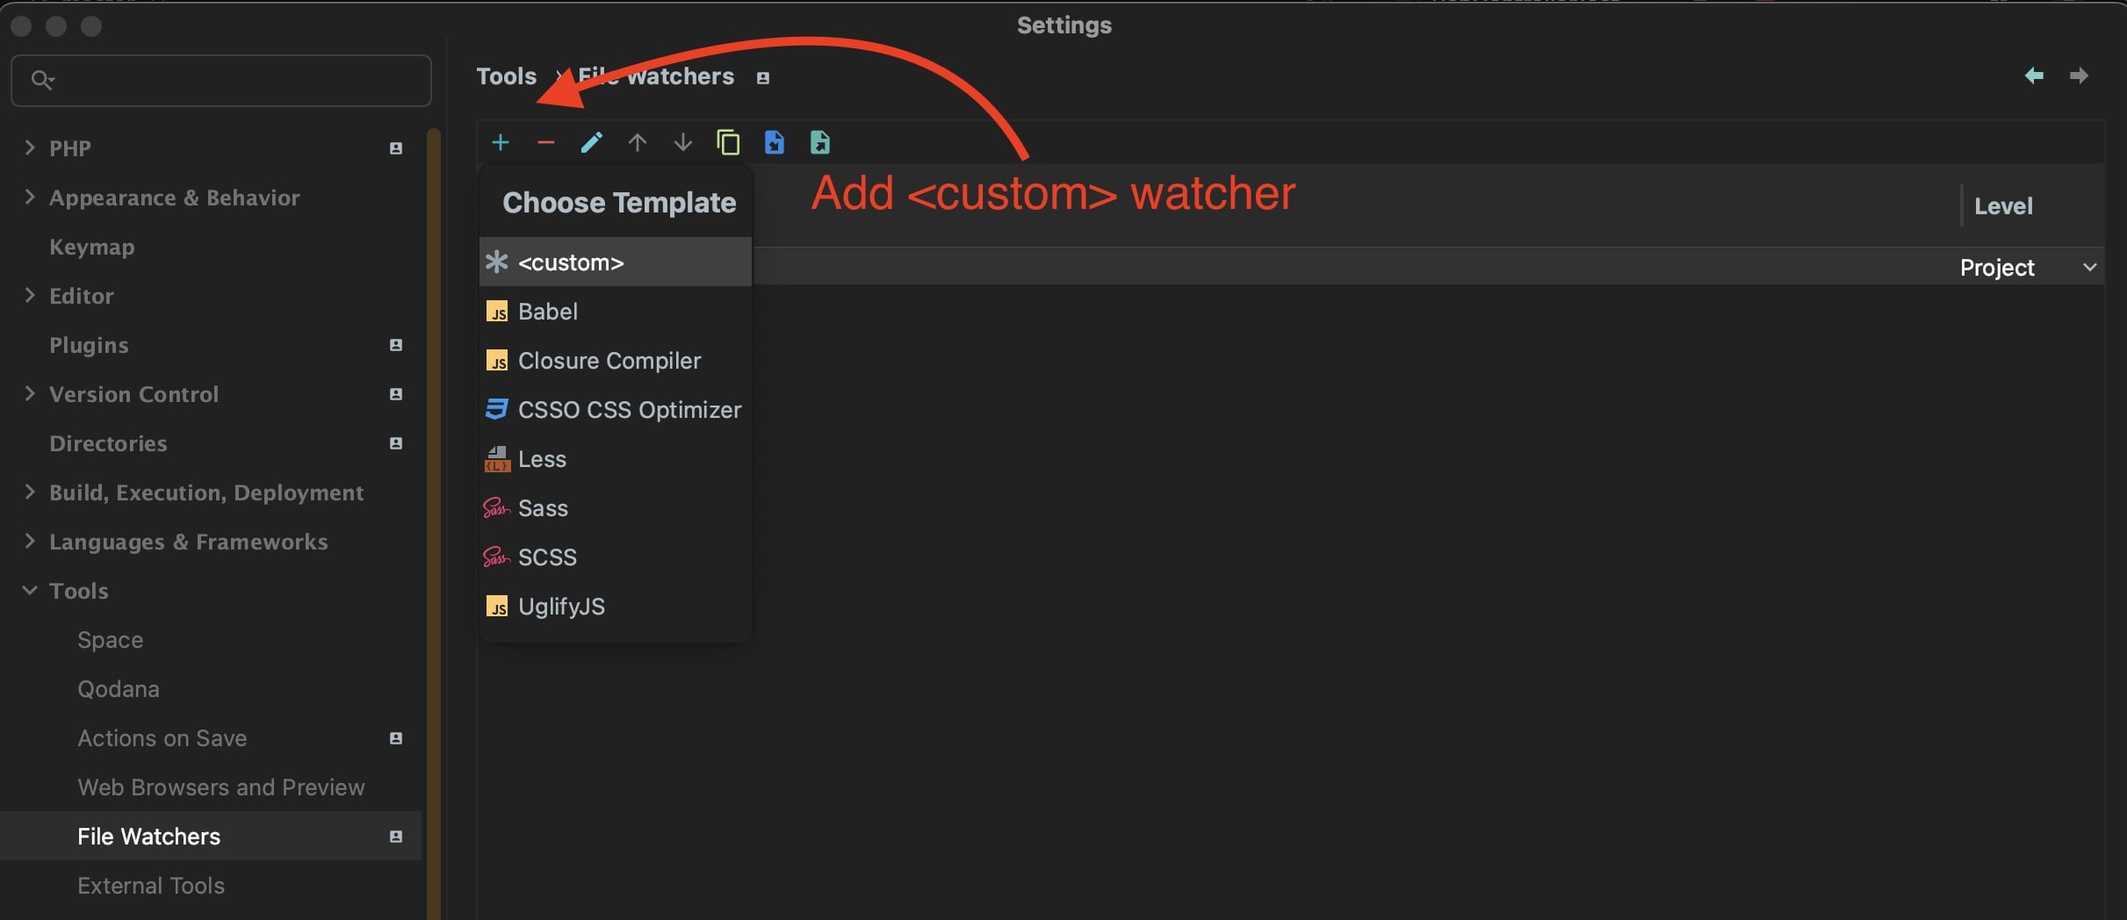Image resolution: width=2127 pixels, height=920 pixels.
Task: Click the Copy watcher icon
Action: (728, 142)
